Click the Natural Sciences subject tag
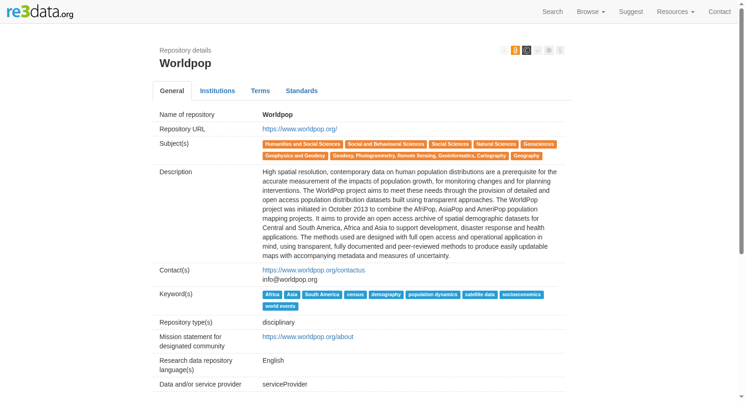 [x=496, y=144]
